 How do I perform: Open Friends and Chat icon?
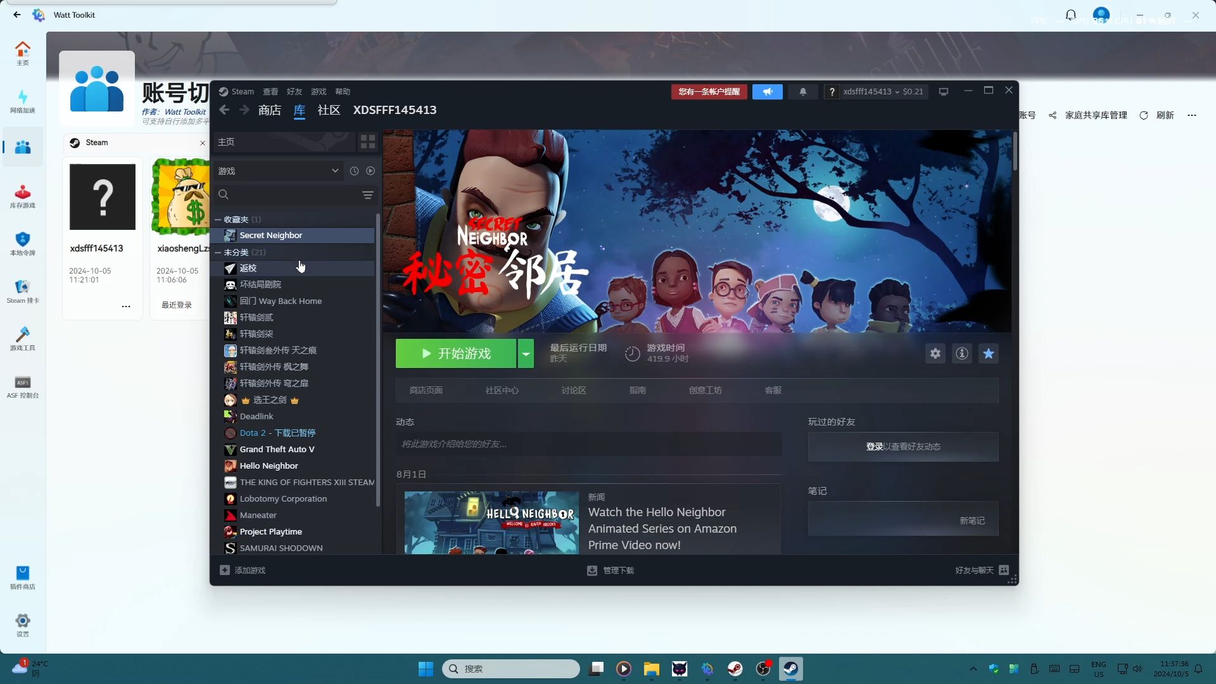[x=1004, y=570]
